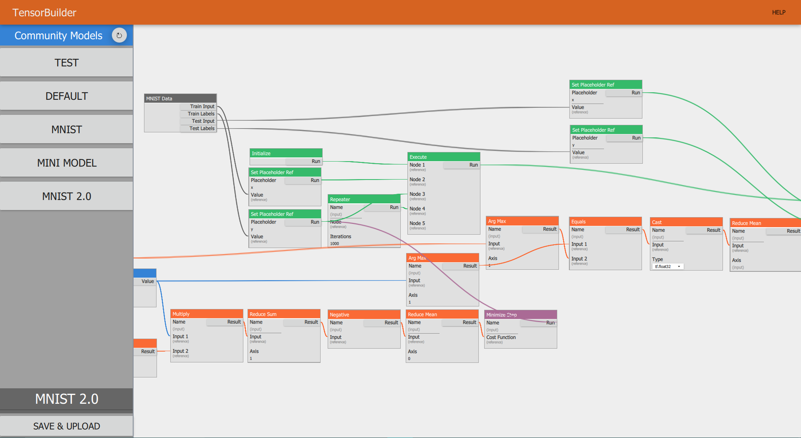801x438 pixels.
Task: Open the HELP menu
Action: 778,13
